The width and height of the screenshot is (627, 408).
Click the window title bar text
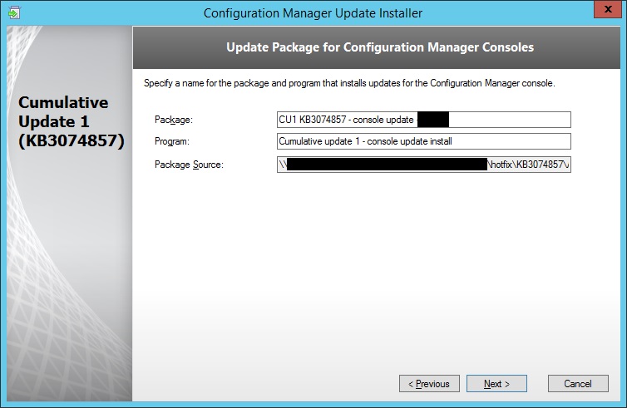coord(313,12)
